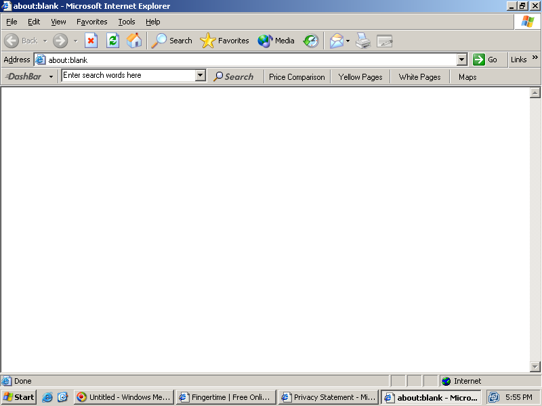Open the View menu

(58, 22)
